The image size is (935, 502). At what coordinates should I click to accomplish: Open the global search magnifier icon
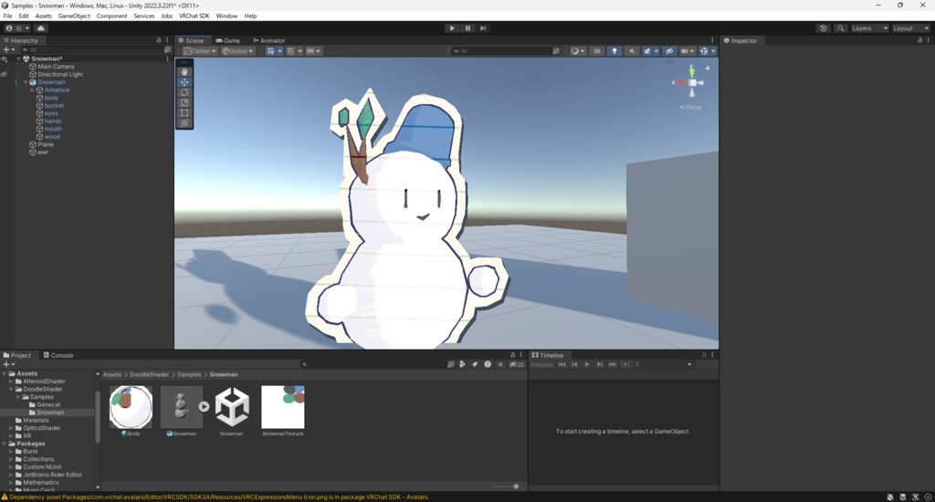(841, 28)
